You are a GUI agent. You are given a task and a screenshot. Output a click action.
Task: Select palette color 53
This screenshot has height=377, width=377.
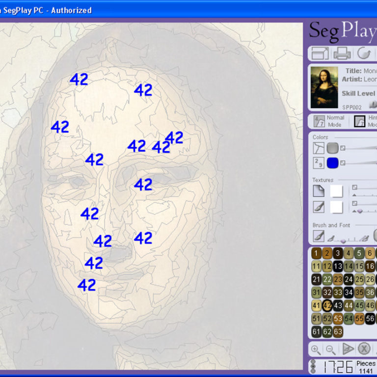pos(338,319)
